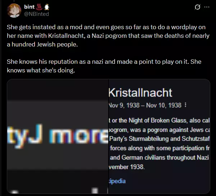
Task: Click the thread connector line above the avatar
Action: pos(14,1)
